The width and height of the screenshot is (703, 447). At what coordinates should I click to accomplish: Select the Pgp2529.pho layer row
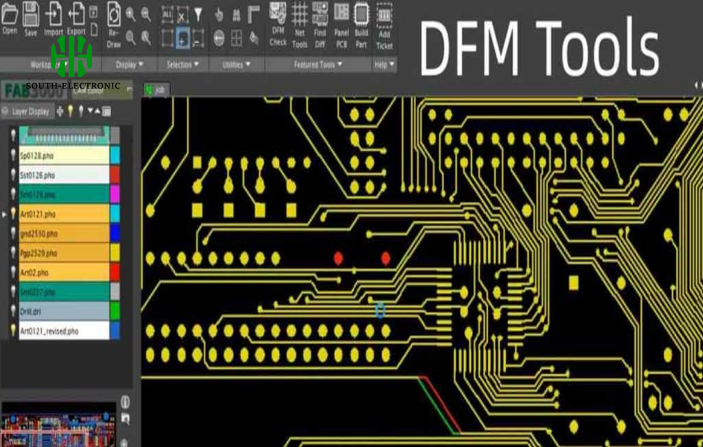(x=64, y=253)
